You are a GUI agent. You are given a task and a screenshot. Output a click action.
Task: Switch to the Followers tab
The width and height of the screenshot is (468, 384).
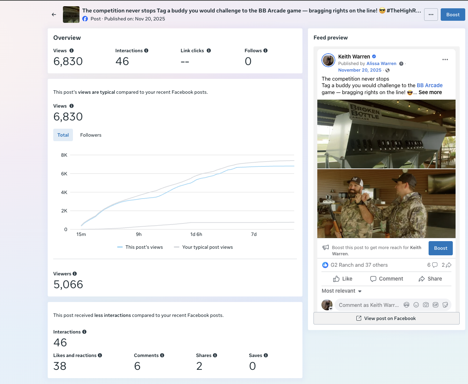pos(91,135)
